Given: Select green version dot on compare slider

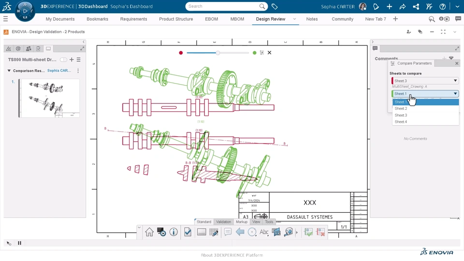Looking at the screenshot, I should click(255, 53).
